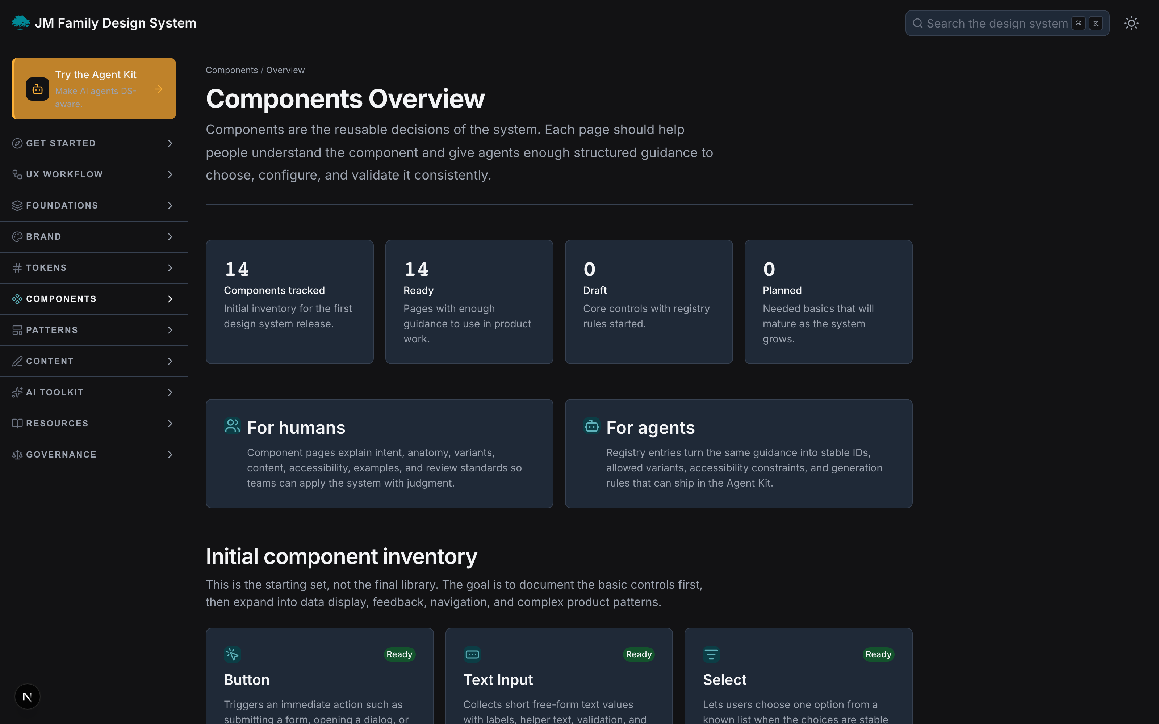Open the Select component card
Viewport: 1159px width, 724px height.
click(x=798, y=676)
